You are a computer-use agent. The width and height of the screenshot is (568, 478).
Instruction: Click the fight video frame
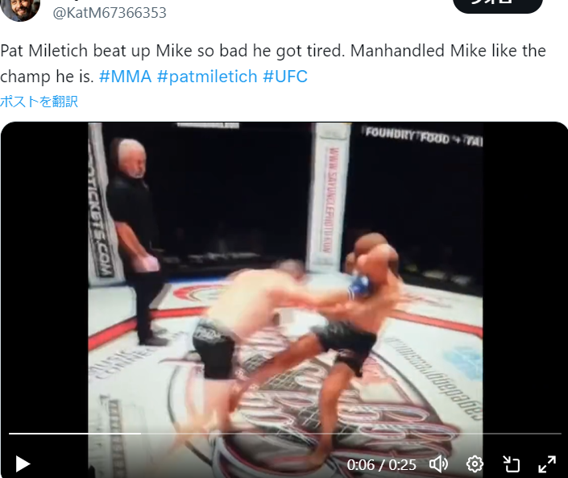(x=285, y=276)
